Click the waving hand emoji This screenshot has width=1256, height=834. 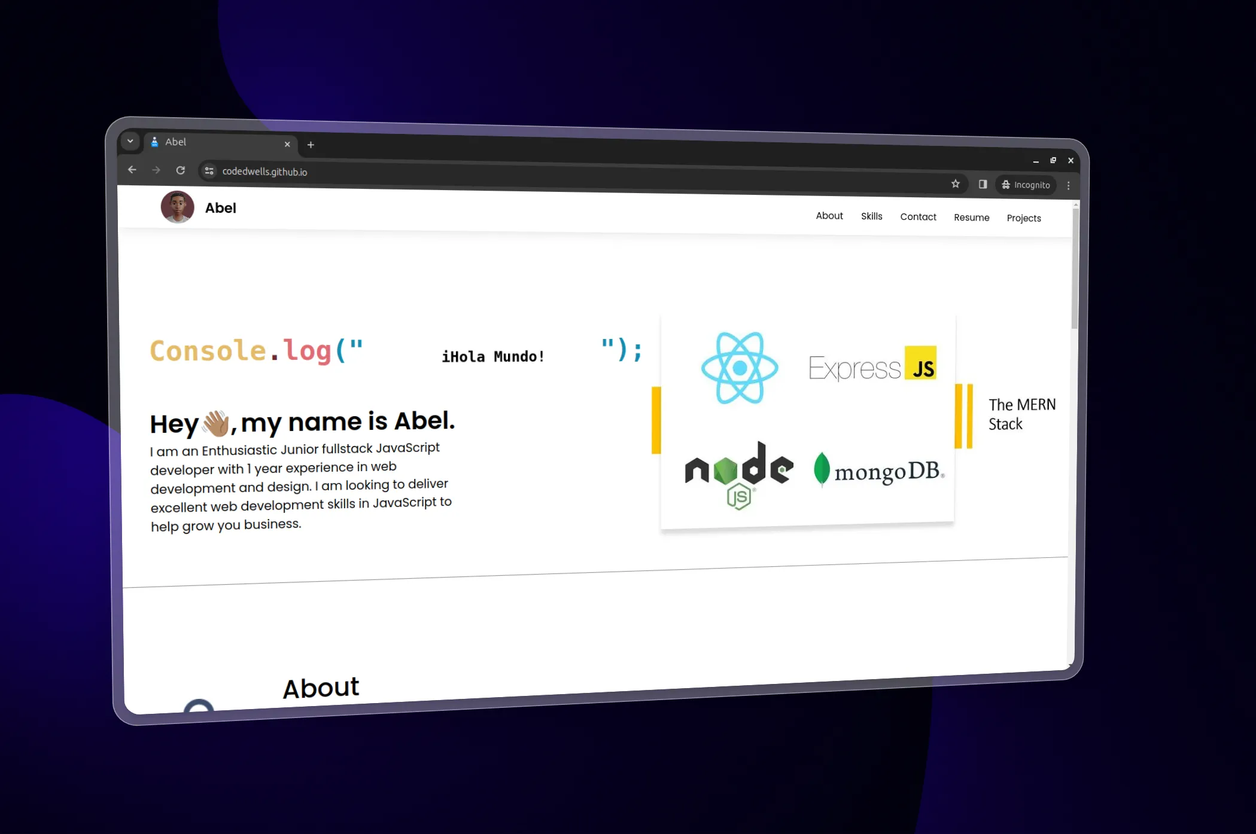215,423
